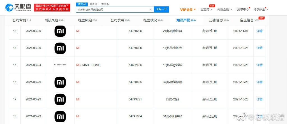
Task: Click category 14类-珠宝钟表
Action: click(172, 48)
